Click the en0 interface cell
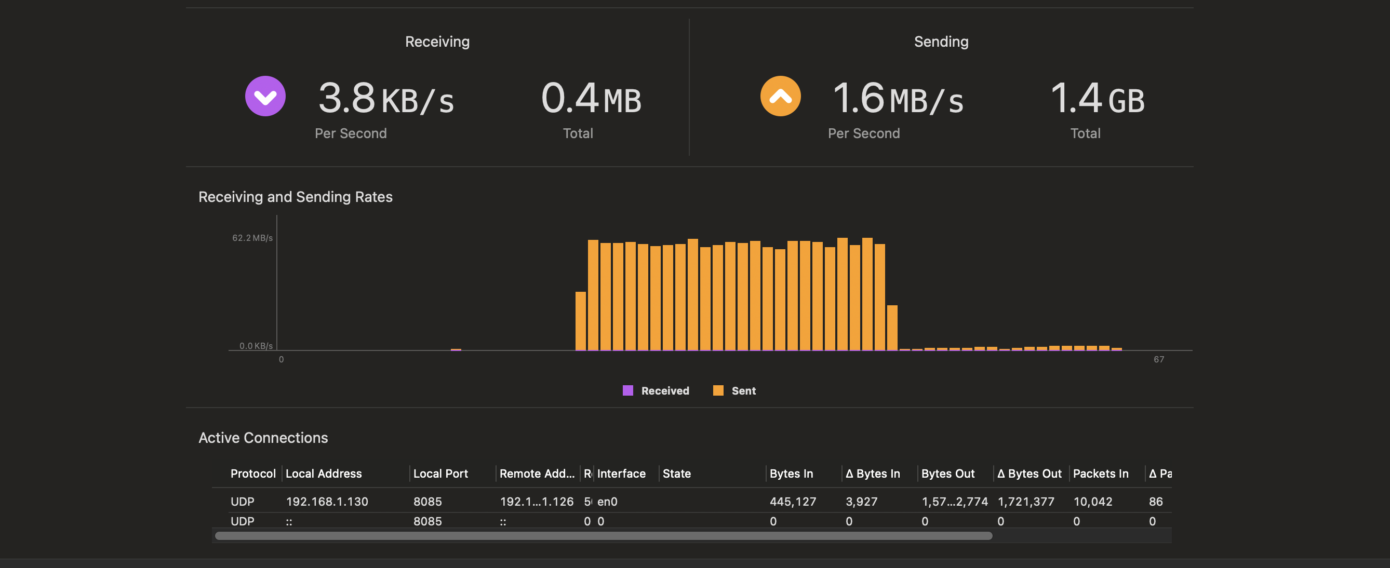This screenshot has width=1390, height=568. (x=607, y=502)
